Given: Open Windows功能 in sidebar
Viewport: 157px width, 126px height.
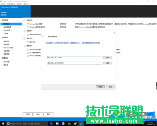Looking at the screenshot, I should (8, 48).
